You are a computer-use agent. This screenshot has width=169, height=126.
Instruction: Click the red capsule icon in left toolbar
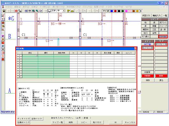(3, 43)
